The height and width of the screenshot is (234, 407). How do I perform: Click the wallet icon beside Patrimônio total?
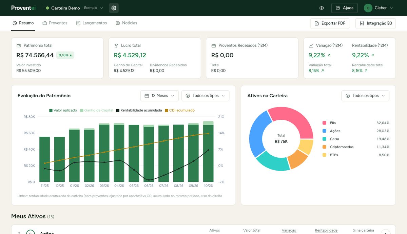pyautogui.click(x=19, y=45)
